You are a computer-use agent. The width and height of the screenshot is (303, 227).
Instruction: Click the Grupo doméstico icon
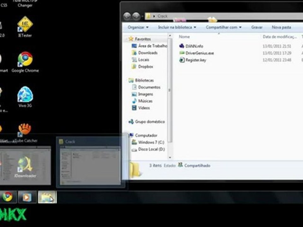tap(131, 122)
